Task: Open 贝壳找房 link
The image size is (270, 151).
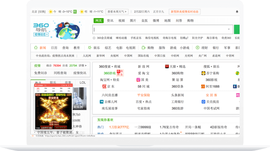Action: click(210, 102)
